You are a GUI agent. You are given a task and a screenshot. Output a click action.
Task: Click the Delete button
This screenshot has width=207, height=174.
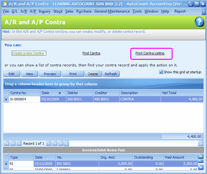93,74
